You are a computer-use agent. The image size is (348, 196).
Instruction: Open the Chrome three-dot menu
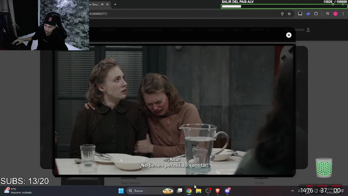343,14
